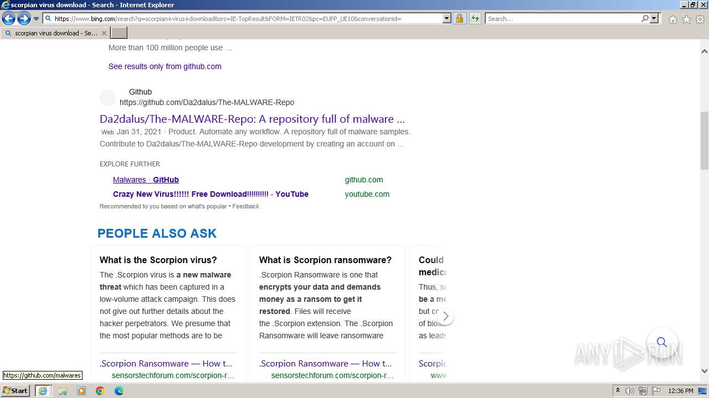Viewport: 709px width, 398px height.
Task: Launch Chrome from the taskbar
Action: [x=100, y=391]
